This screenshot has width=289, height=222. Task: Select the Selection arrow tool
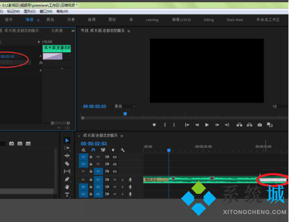point(67,140)
